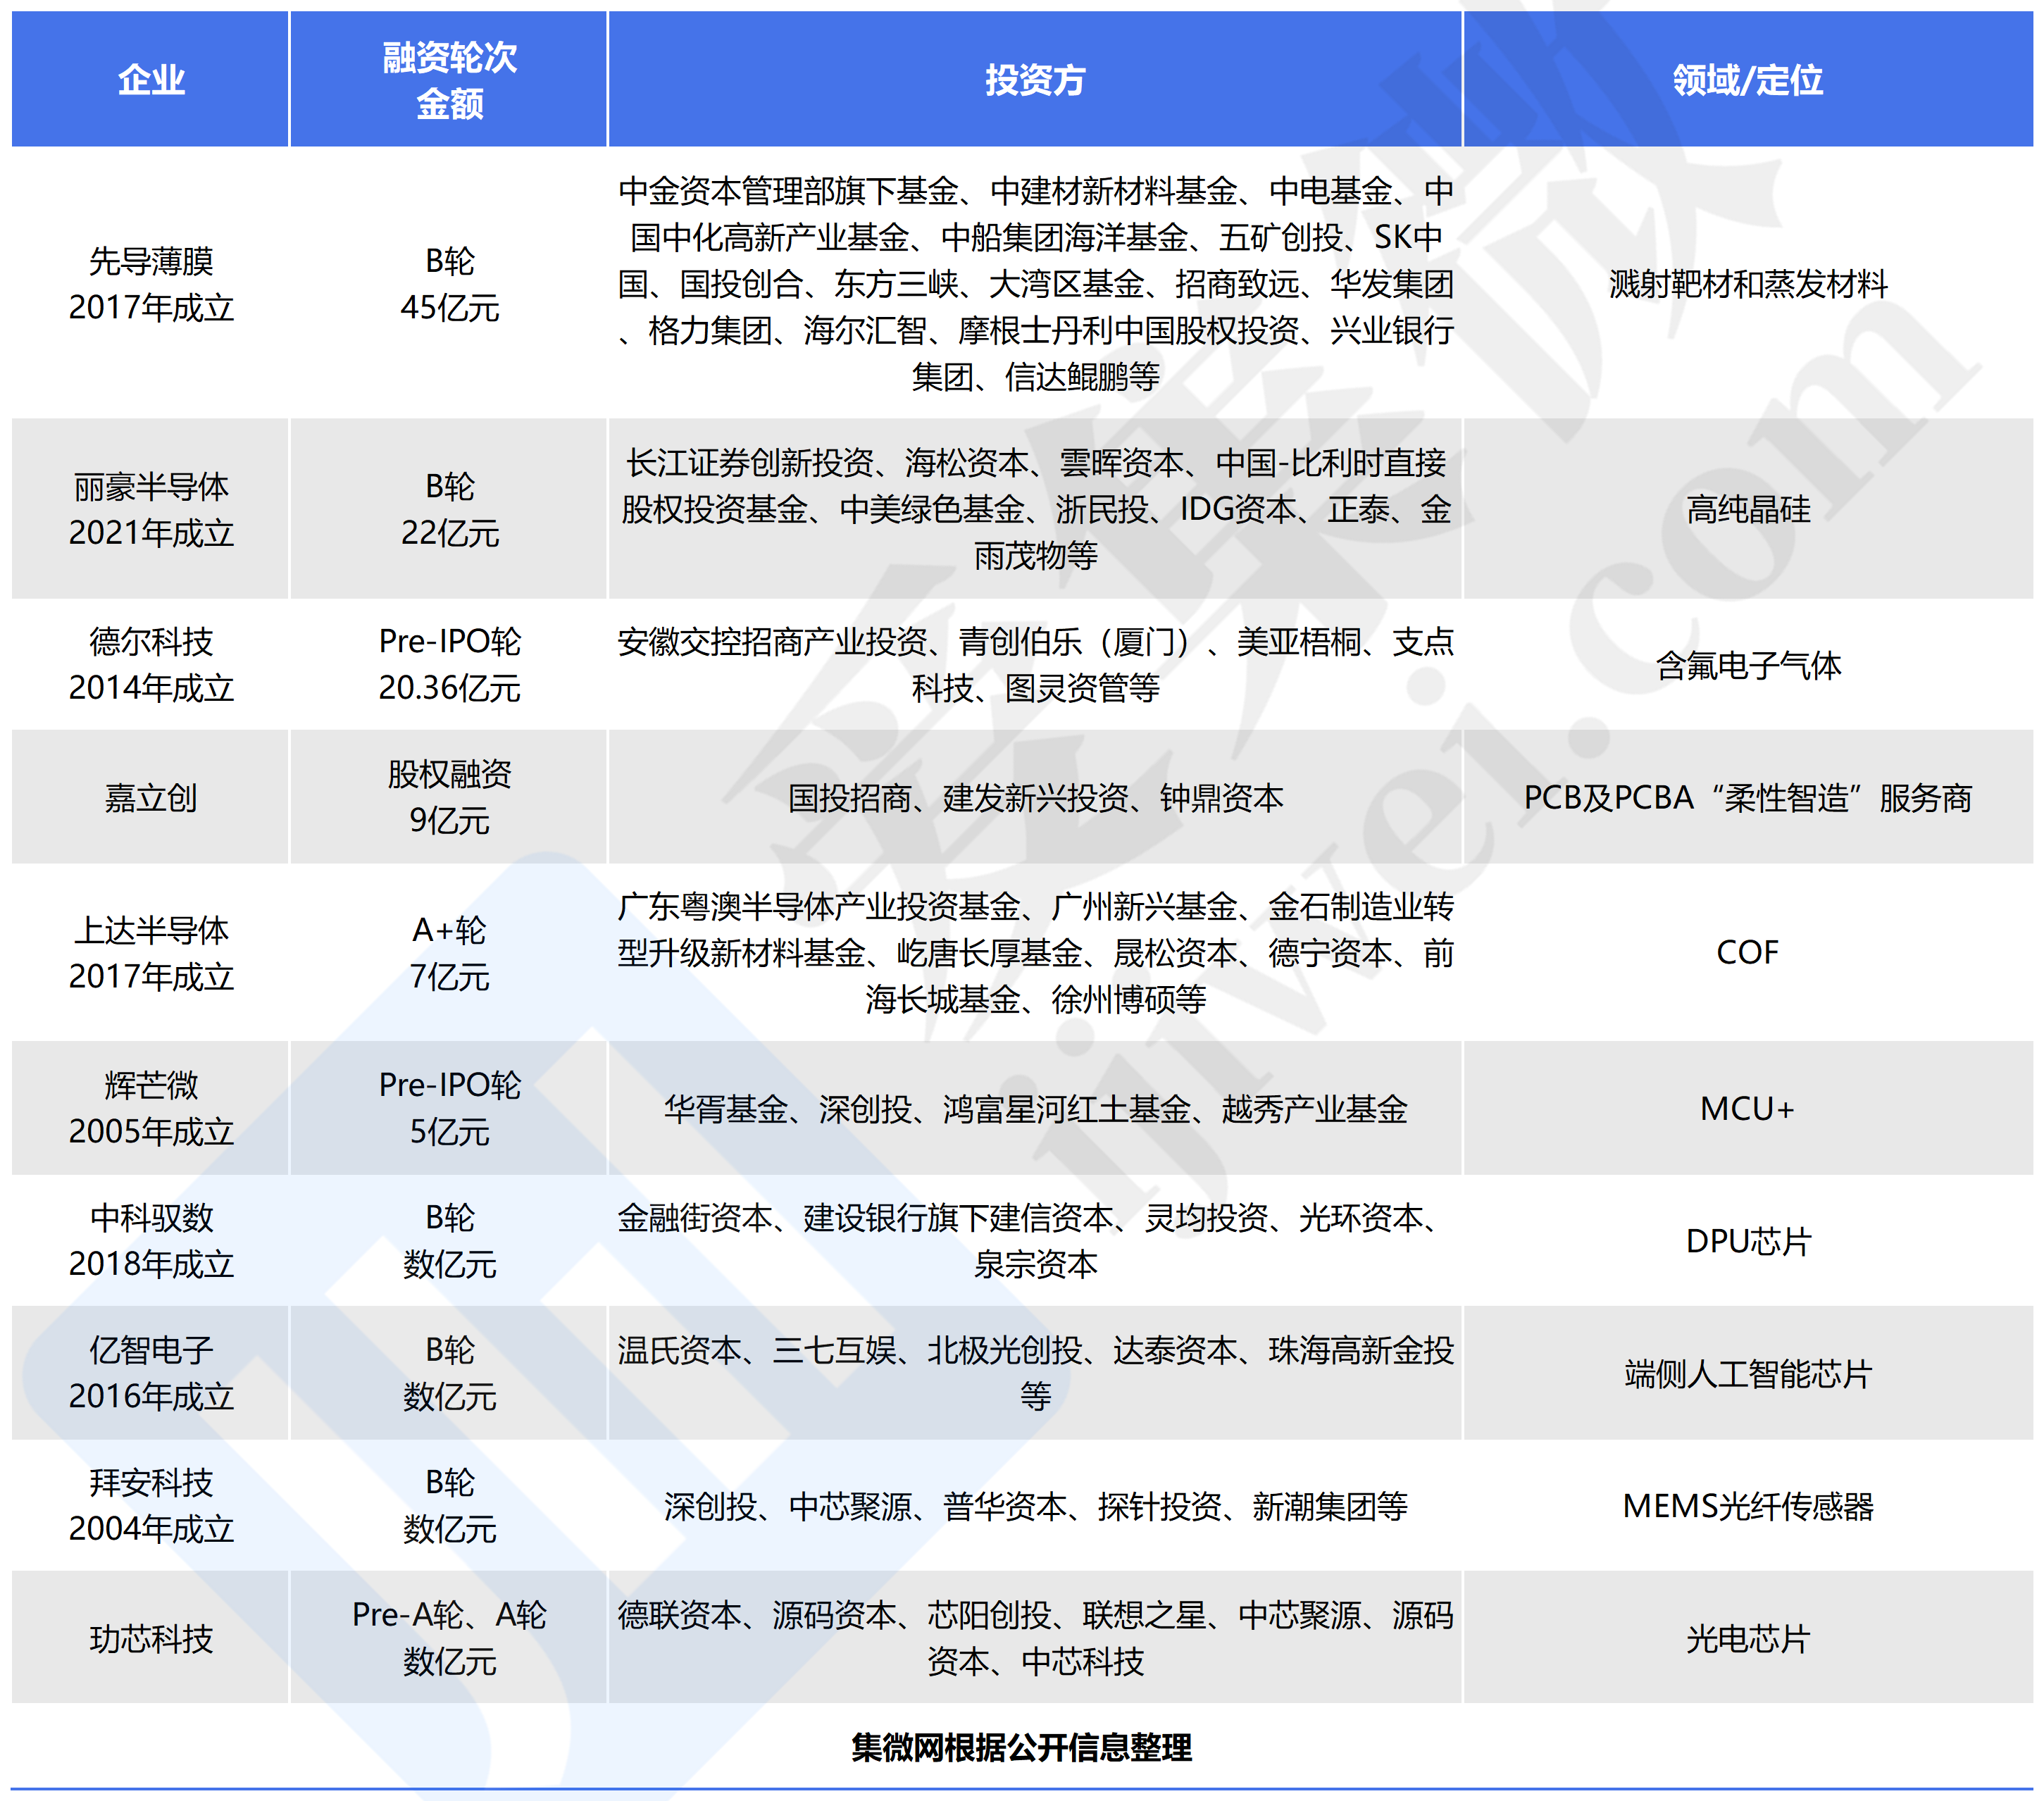Select the B轮 45亿元 funding cell
The width and height of the screenshot is (2044, 1801).
tap(449, 284)
